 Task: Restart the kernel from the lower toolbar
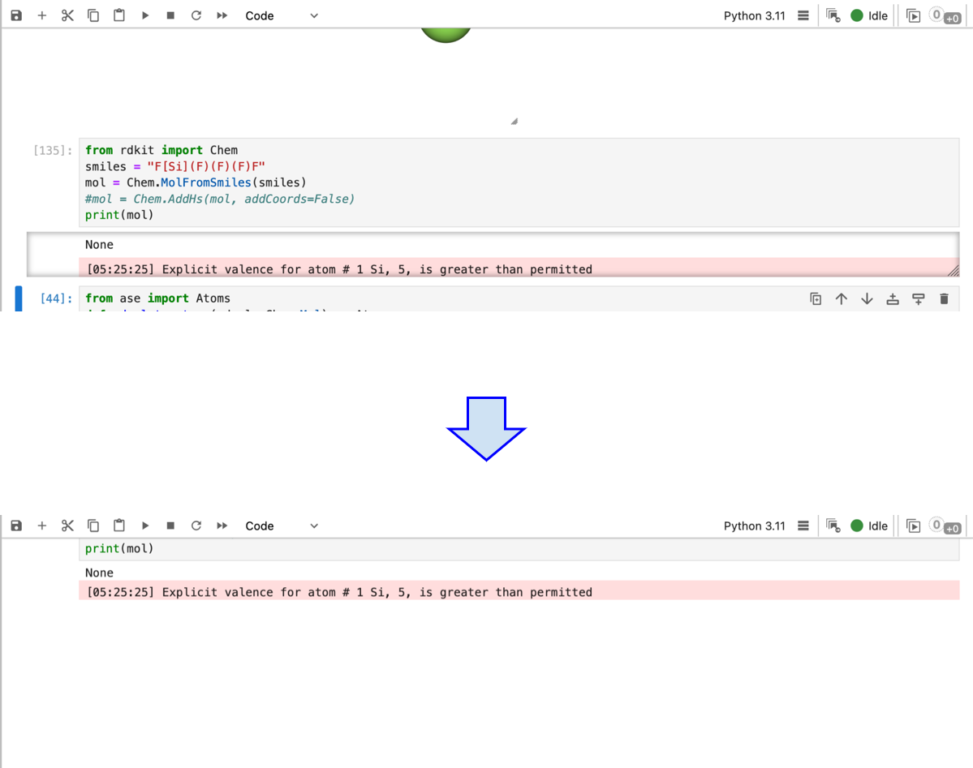196,526
